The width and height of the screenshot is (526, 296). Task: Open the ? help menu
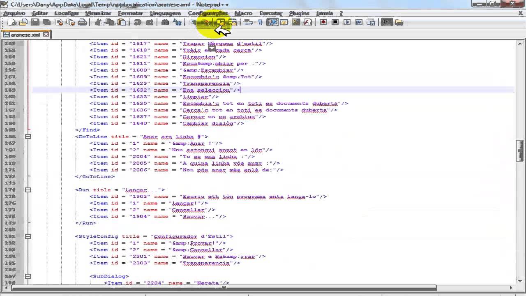coord(341,13)
